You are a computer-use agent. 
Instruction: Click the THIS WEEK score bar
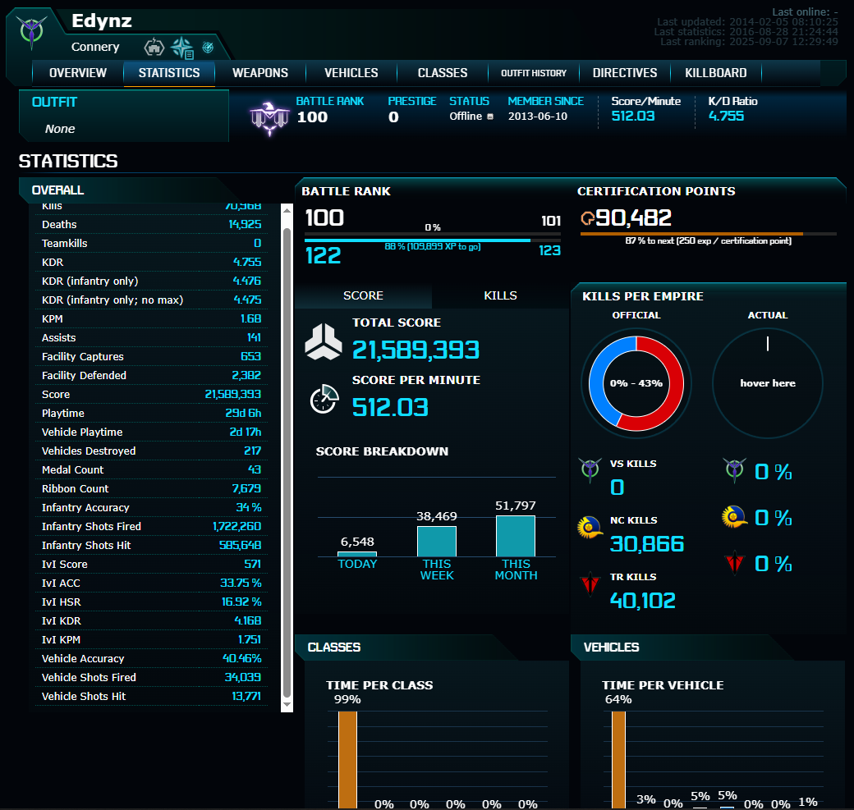pos(437,541)
